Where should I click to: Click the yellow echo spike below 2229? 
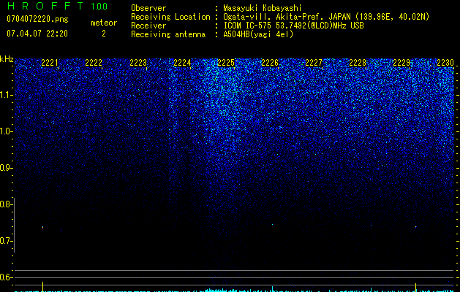pyautogui.click(x=415, y=288)
